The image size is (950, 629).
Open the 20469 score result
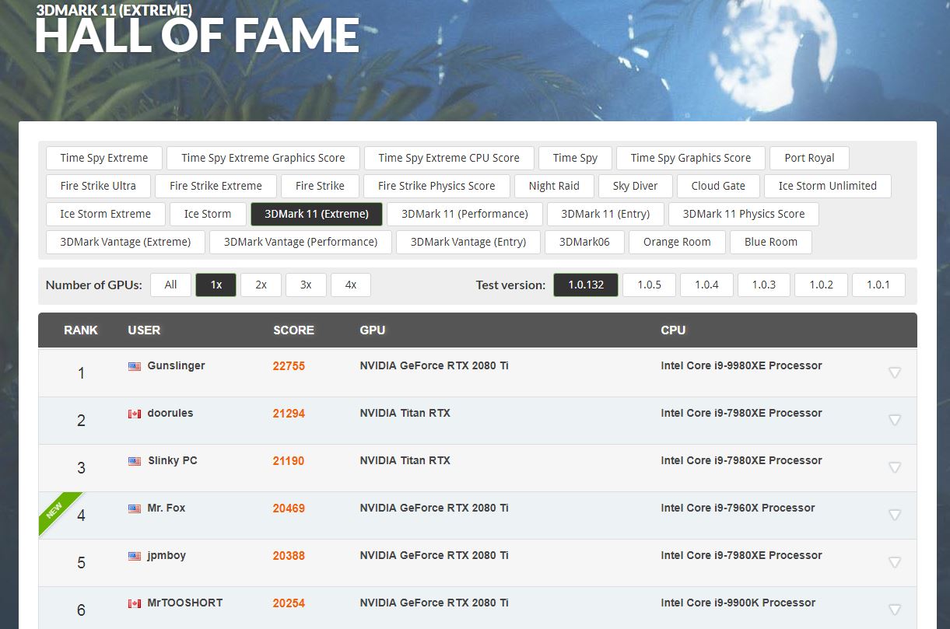coord(289,508)
